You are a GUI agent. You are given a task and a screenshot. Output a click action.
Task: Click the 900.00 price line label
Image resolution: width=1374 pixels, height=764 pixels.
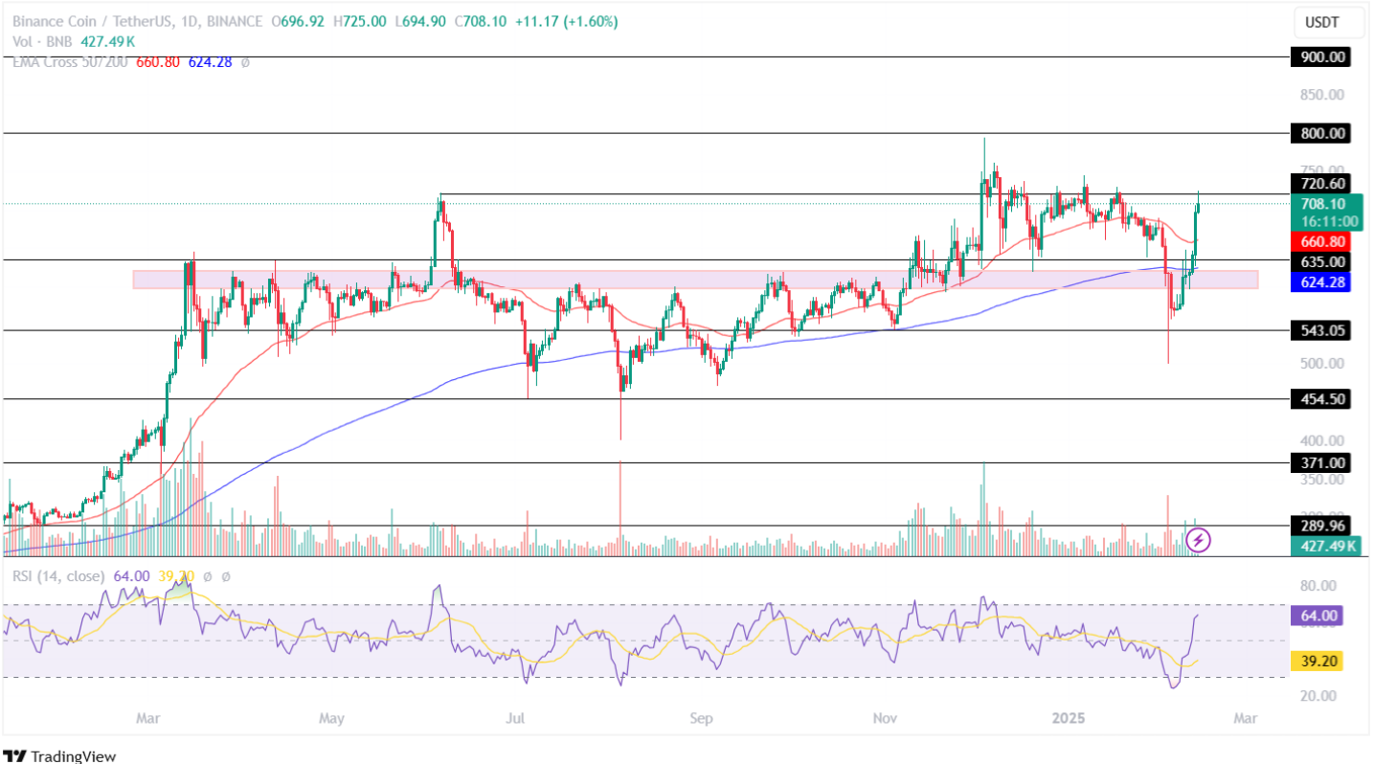tap(1321, 57)
